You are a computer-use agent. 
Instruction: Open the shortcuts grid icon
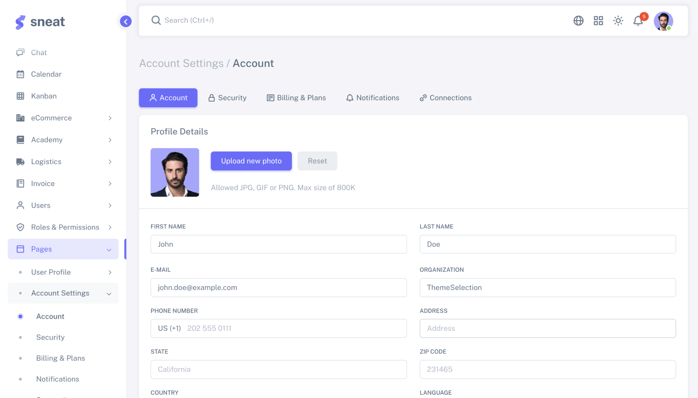click(598, 21)
